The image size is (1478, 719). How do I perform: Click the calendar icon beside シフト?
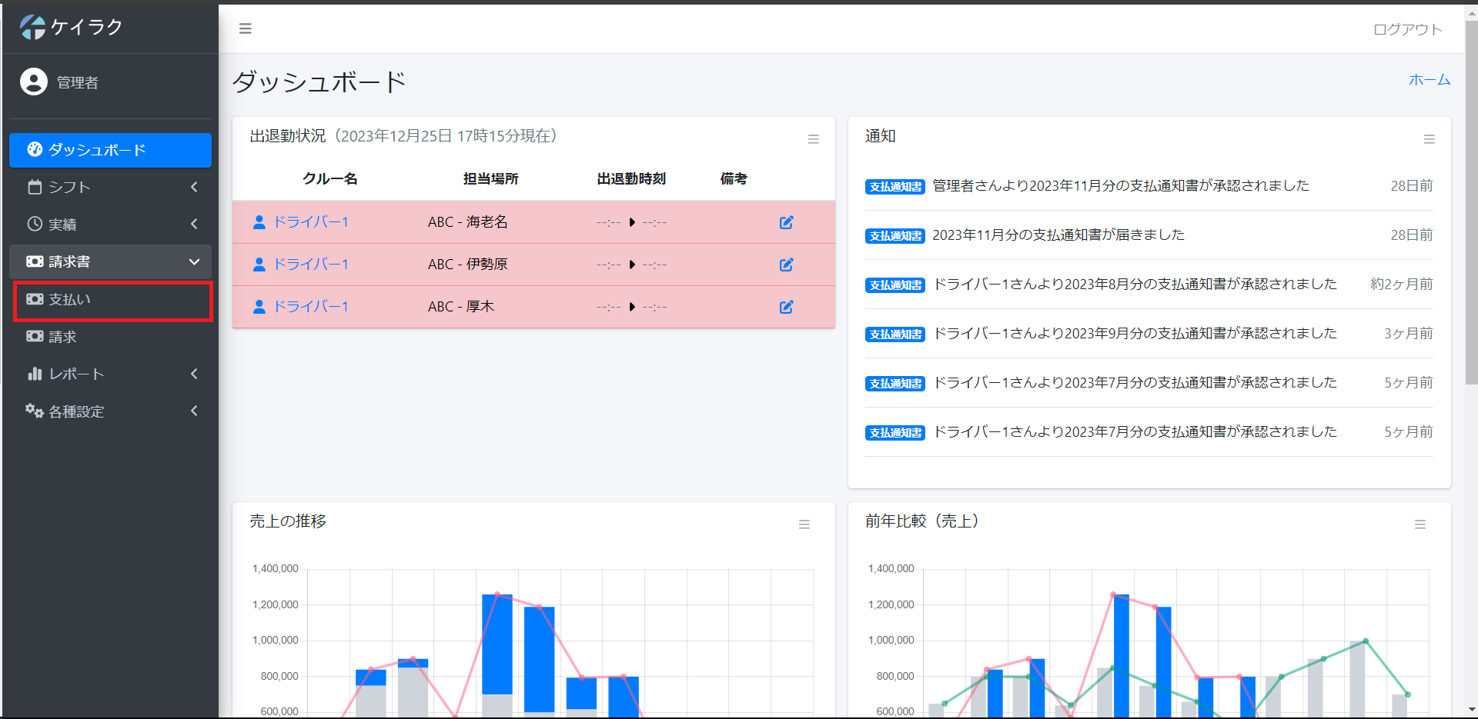[x=35, y=187]
